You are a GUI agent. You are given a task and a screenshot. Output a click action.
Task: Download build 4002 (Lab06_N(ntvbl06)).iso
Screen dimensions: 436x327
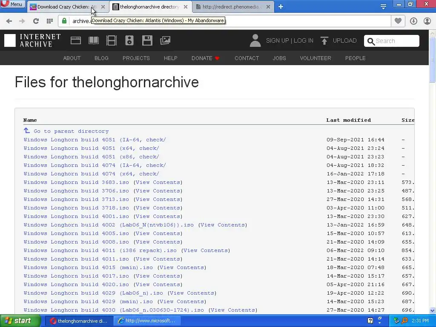coord(109,225)
